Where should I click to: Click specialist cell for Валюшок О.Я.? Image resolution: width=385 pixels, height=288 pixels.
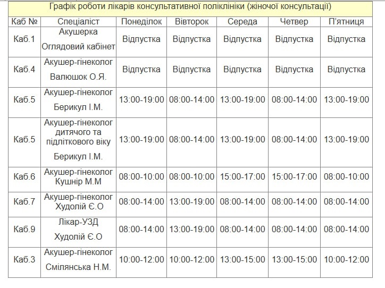[78, 70]
